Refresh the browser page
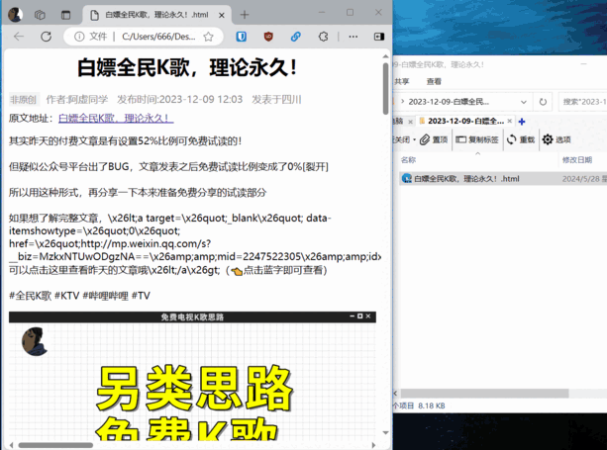607x450 pixels. pos(47,37)
